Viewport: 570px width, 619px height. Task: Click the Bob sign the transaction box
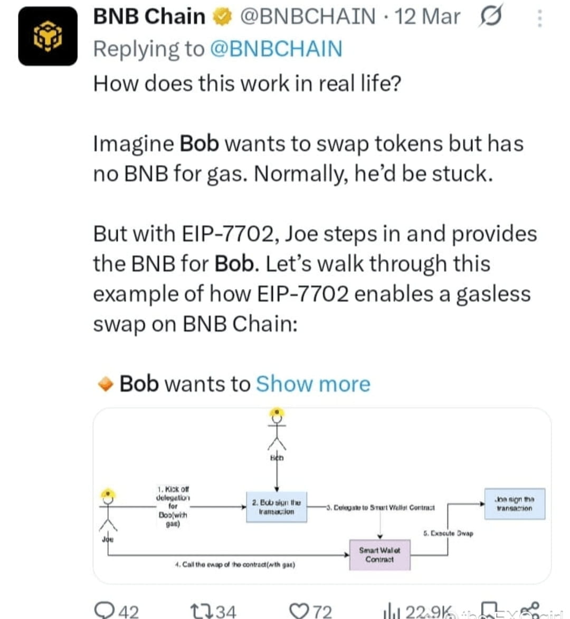click(277, 507)
